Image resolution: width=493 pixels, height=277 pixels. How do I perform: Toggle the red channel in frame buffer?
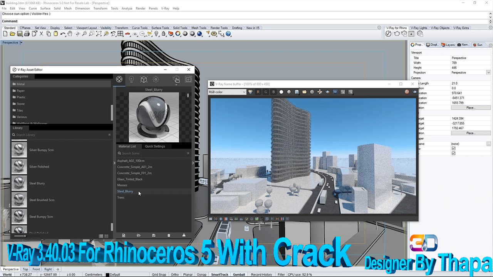[x=258, y=92]
